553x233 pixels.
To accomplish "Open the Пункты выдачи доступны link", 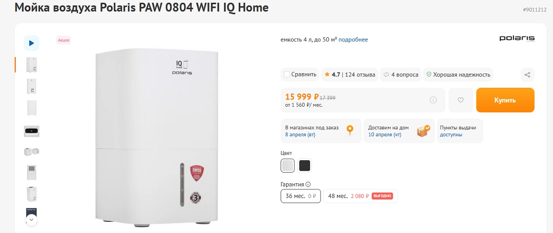I will point(451,134).
